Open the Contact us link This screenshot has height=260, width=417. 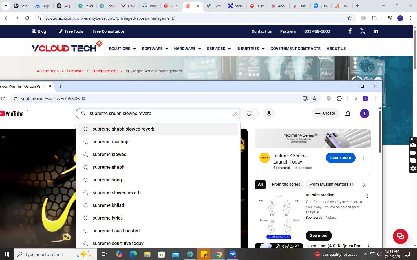tap(261, 31)
